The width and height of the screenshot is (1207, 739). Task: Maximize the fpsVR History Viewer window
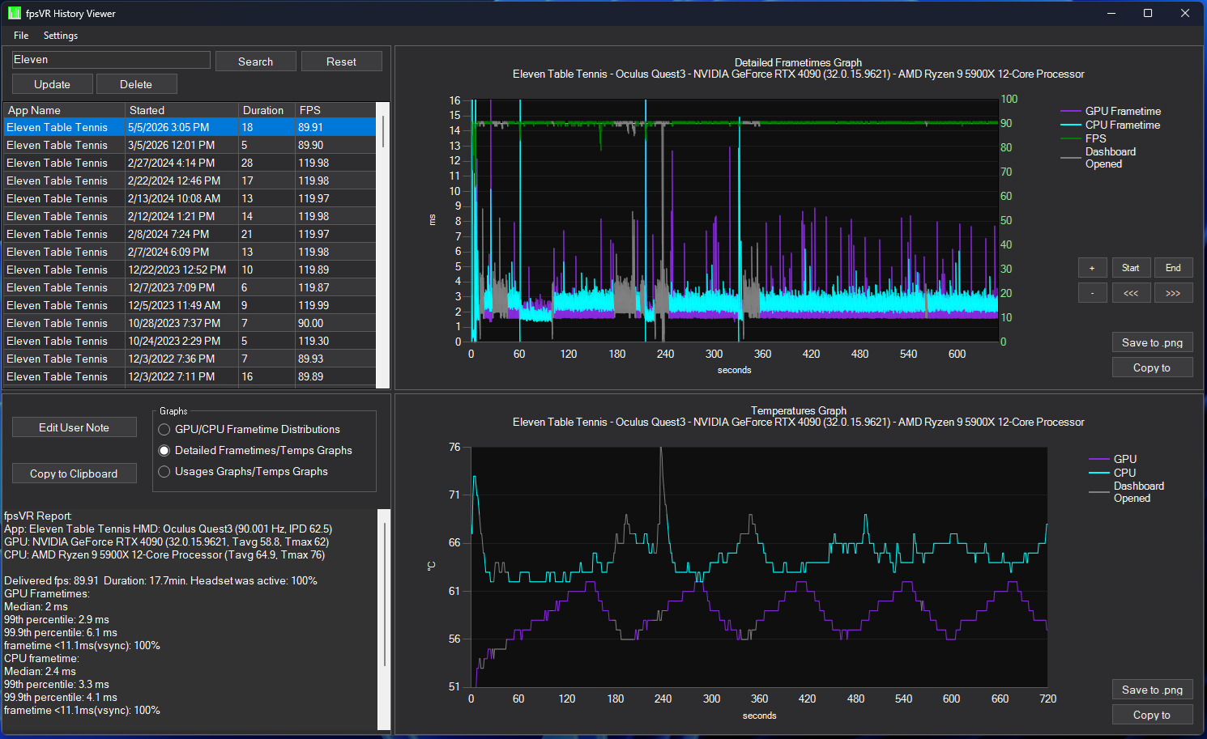click(1148, 13)
